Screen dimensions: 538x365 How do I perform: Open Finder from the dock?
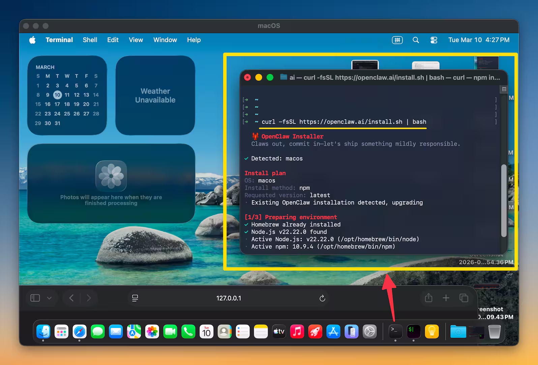coord(43,332)
